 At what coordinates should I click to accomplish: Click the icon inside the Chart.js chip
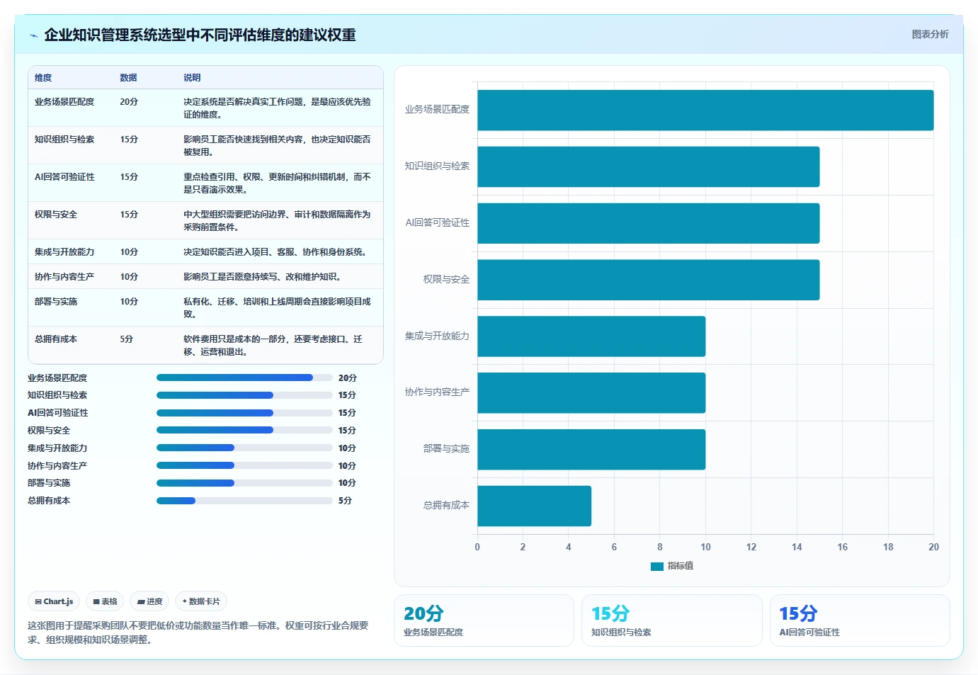point(38,601)
